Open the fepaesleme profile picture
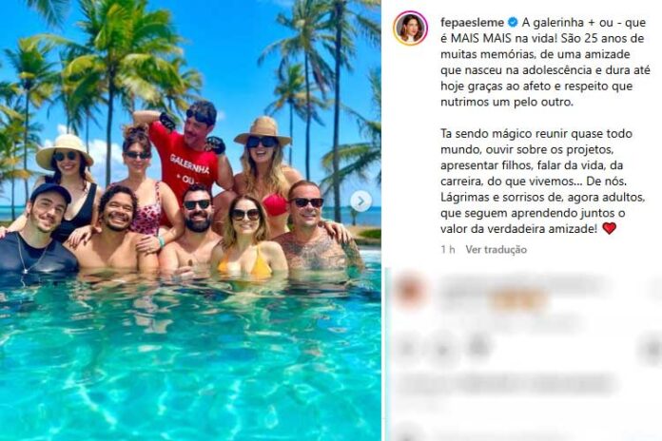The height and width of the screenshot is (441, 662). point(410,29)
